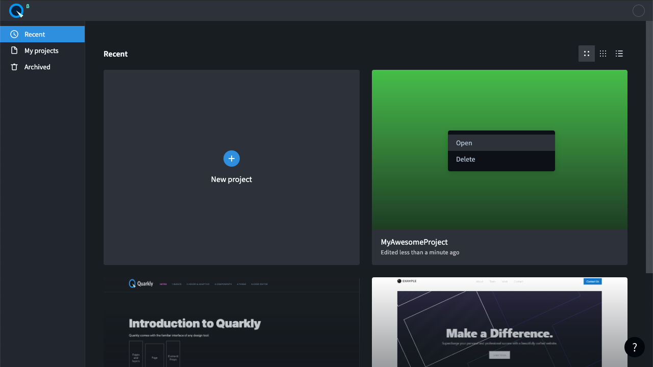The height and width of the screenshot is (367, 653).
Task: Click the document icon beside My projects
Action: tap(14, 50)
